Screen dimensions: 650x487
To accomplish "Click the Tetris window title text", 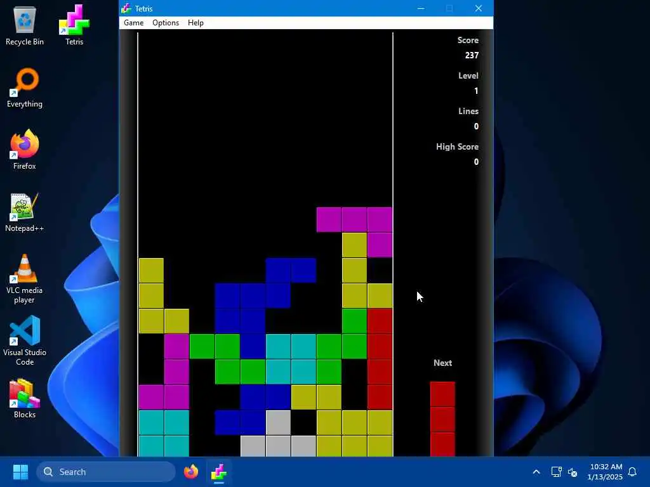I will (x=144, y=9).
